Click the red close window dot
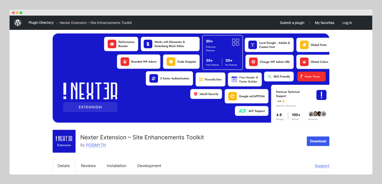The width and height of the screenshot is (382, 184). pyautogui.click(x=13, y=13)
